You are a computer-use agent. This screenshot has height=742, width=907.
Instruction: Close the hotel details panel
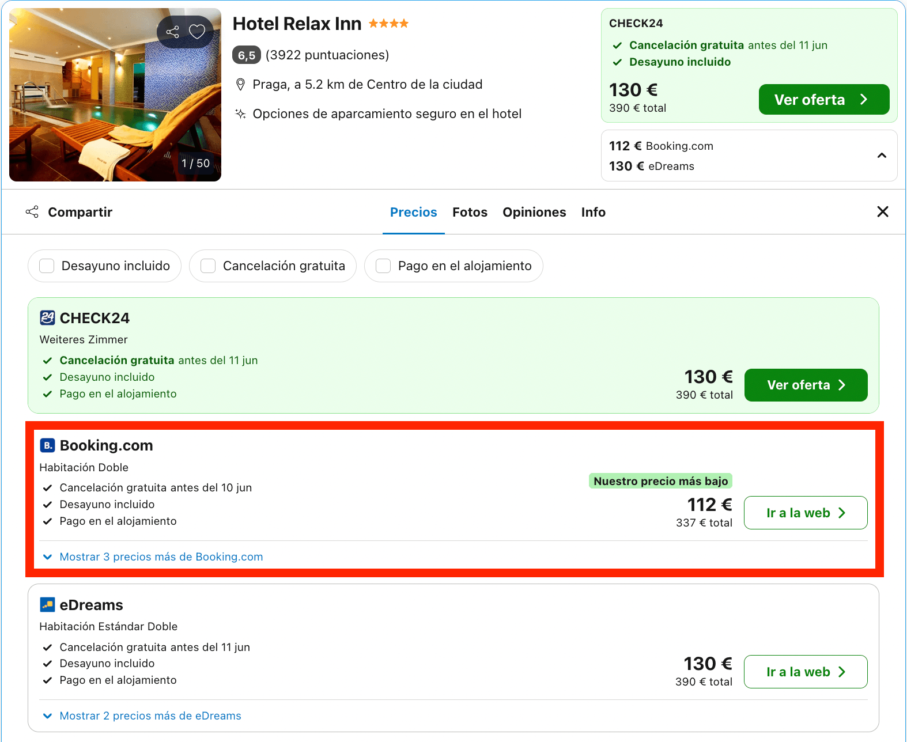click(x=882, y=211)
